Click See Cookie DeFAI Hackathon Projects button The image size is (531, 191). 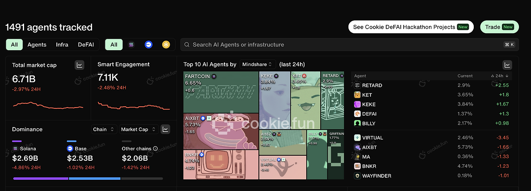[411, 27]
